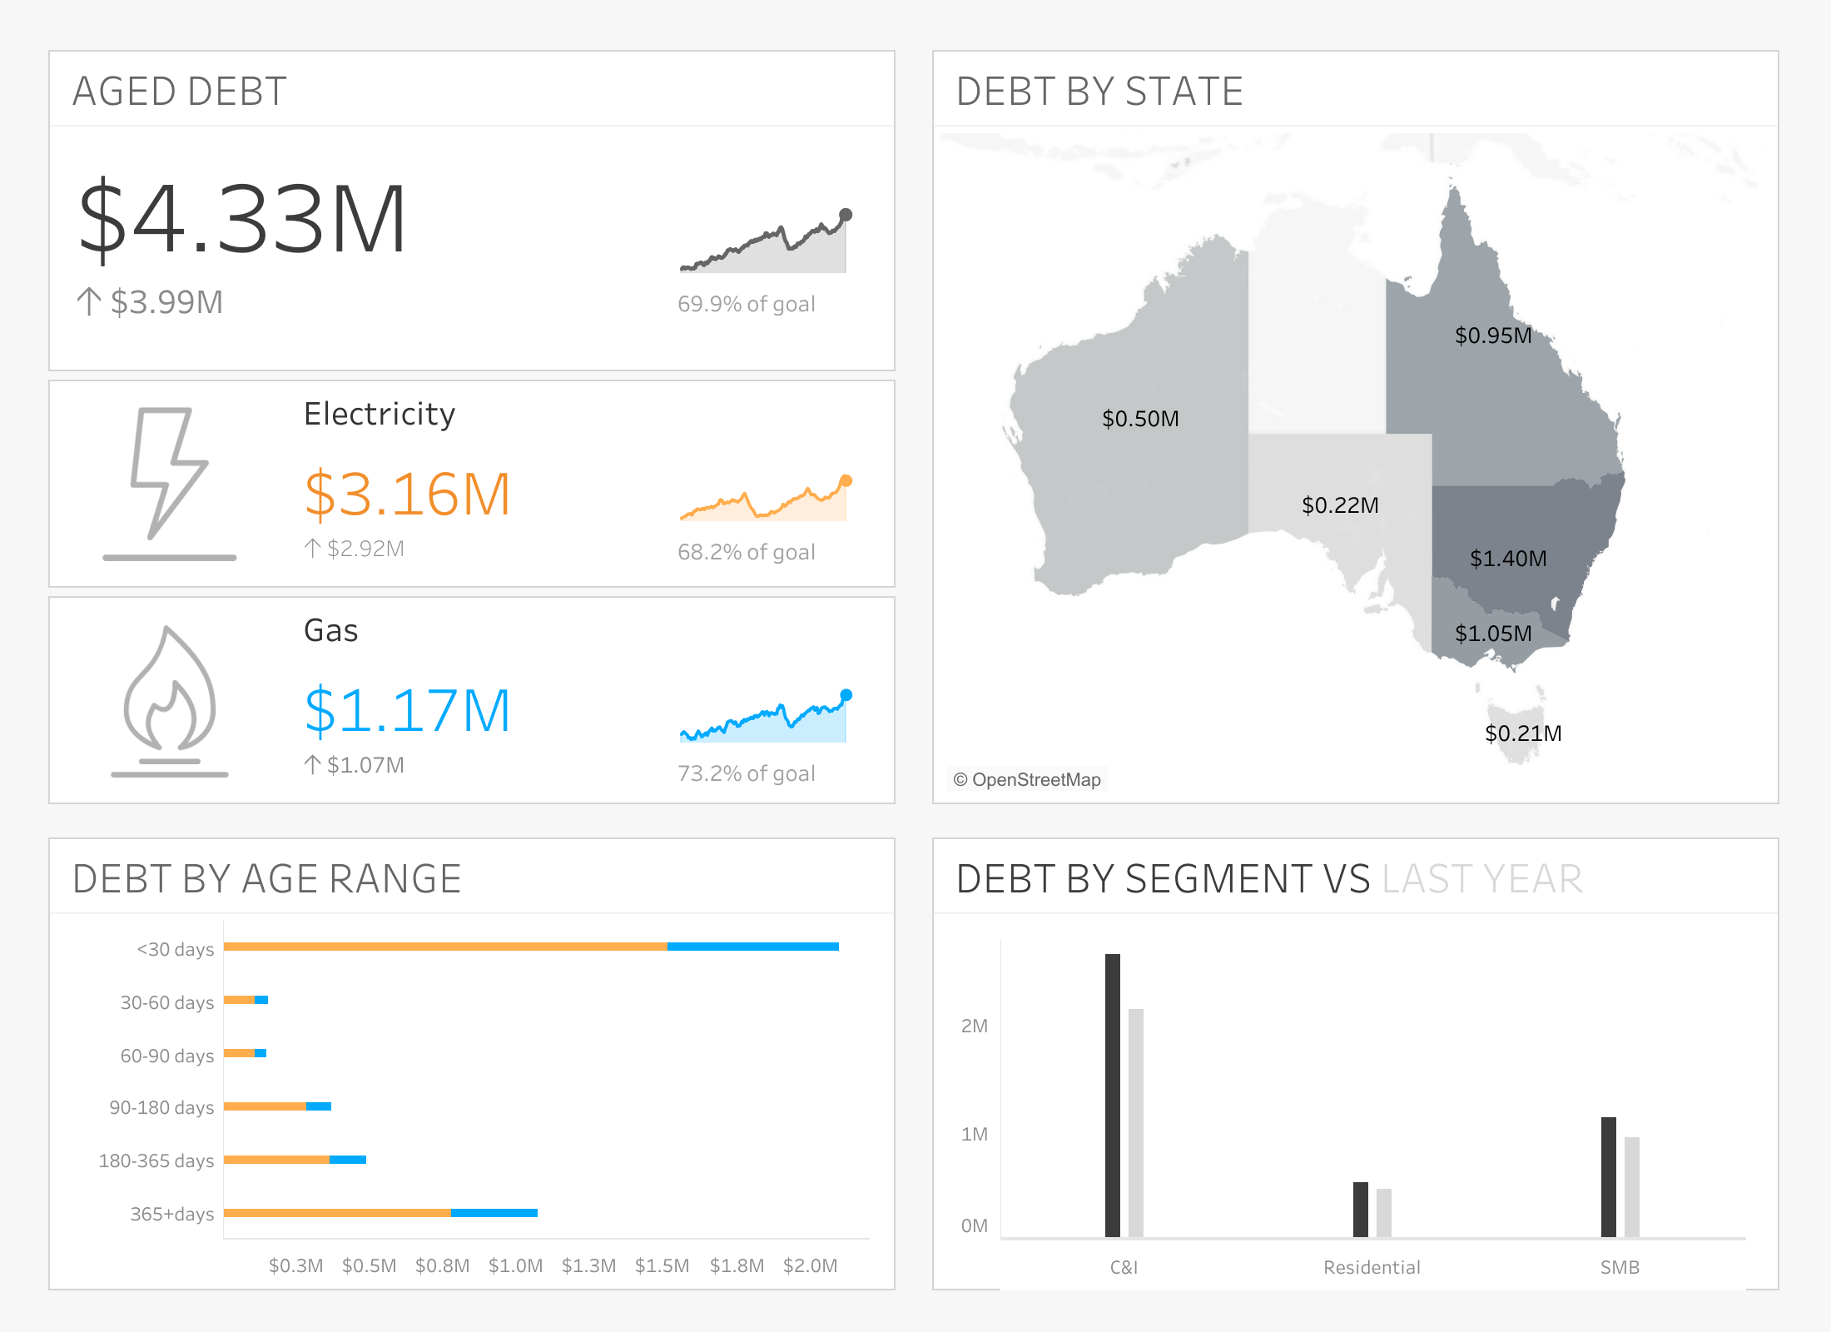Click the Gas flame icon
1831x1332 pixels.
pos(170,701)
